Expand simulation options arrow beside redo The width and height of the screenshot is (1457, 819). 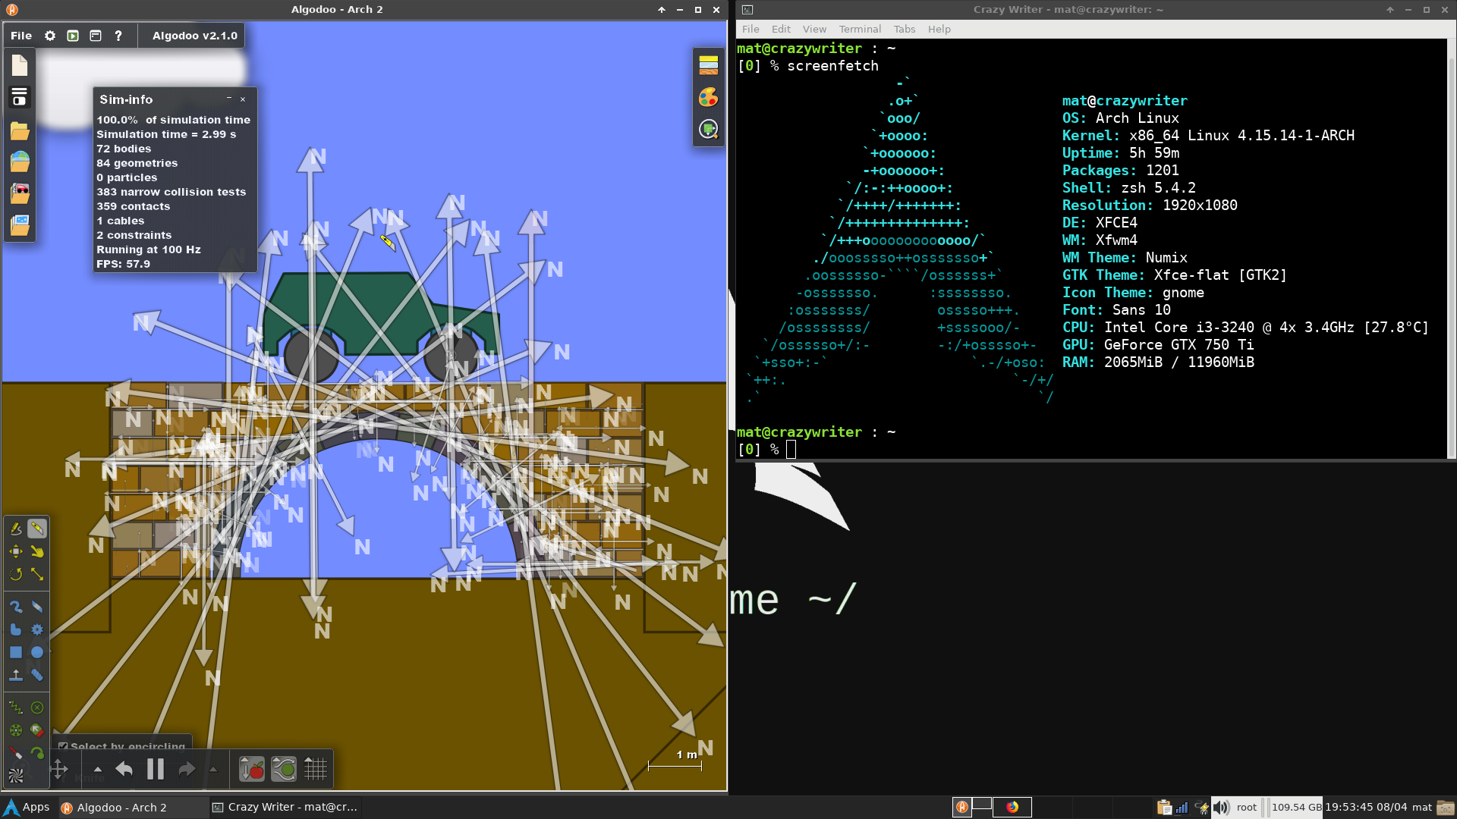[213, 770]
